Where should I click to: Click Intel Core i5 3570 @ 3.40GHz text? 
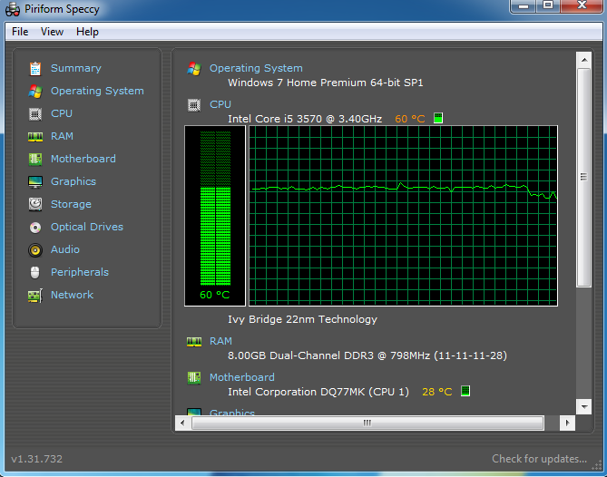305,119
